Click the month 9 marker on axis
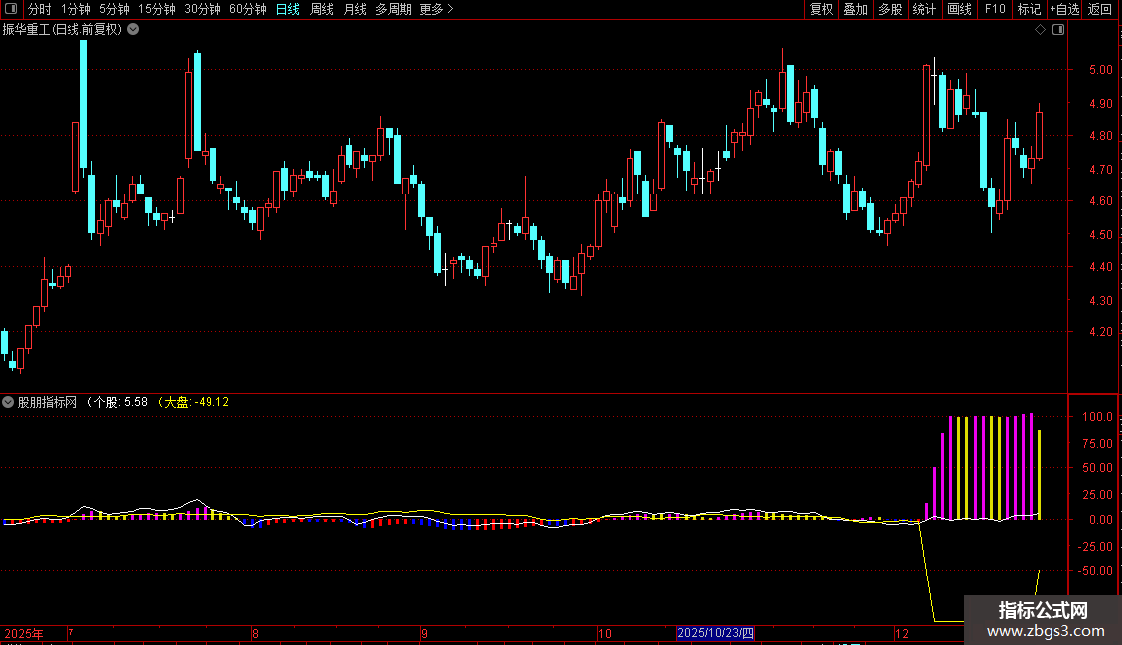The height and width of the screenshot is (645, 1122). tap(424, 633)
